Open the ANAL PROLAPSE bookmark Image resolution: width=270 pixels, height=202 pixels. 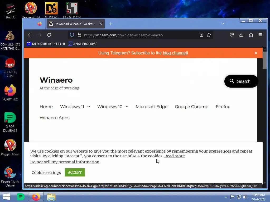pyautogui.click(x=83, y=44)
